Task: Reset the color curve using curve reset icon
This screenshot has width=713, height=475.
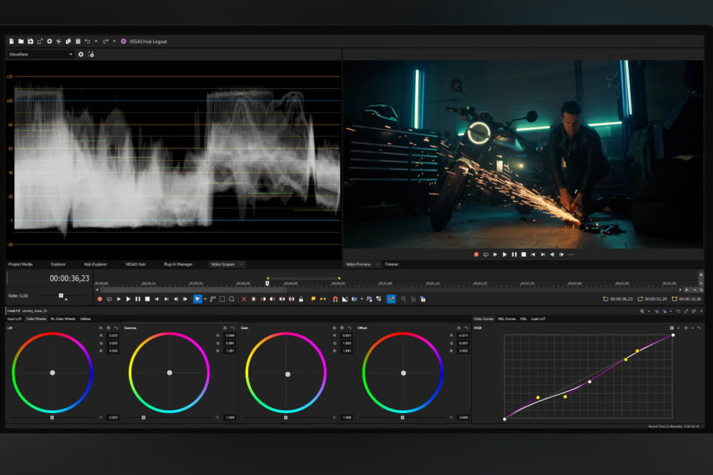Action: point(699,327)
